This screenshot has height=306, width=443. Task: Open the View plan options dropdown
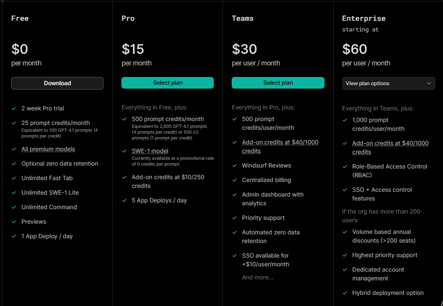pos(388,83)
